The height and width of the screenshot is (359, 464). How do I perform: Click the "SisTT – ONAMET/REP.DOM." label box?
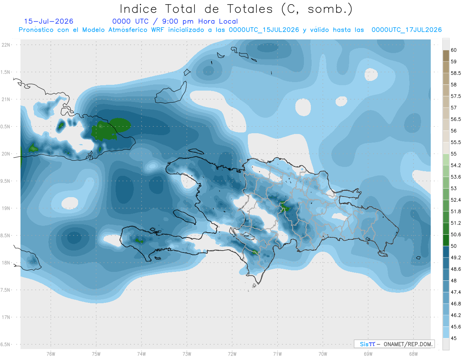click(394, 344)
